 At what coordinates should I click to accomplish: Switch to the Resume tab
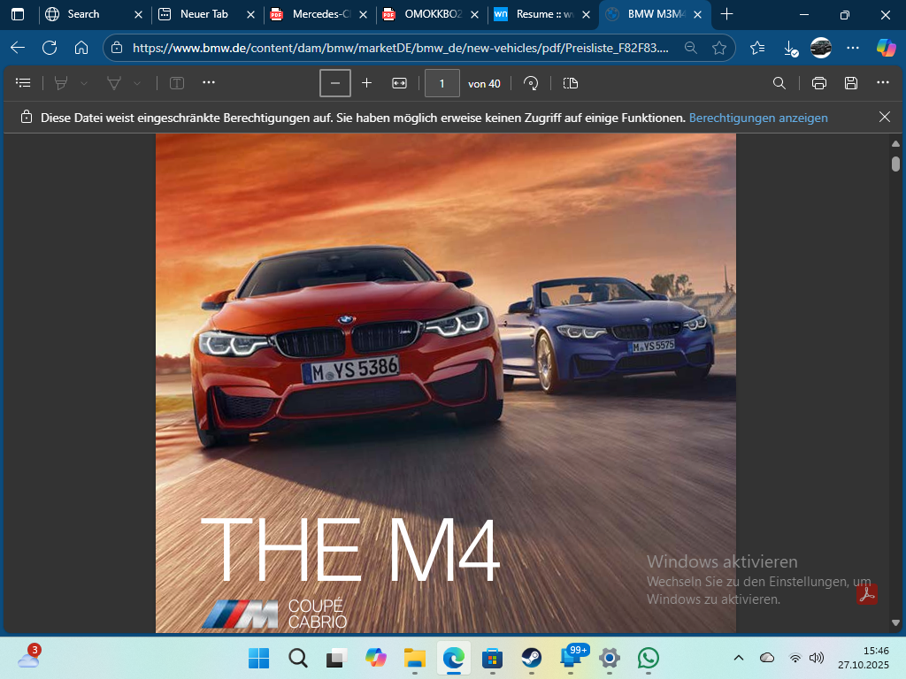[540, 14]
